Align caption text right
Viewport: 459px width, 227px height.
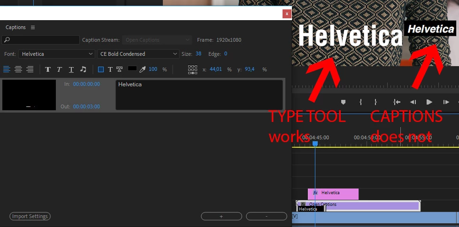tap(30, 69)
